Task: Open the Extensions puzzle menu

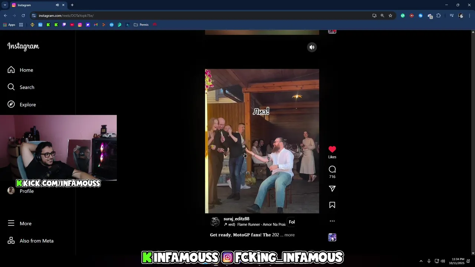Action: pos(439,16)
